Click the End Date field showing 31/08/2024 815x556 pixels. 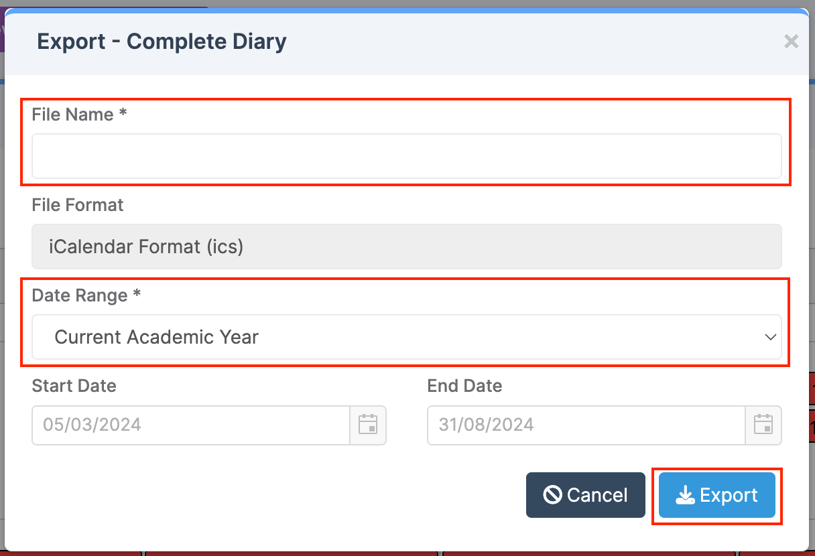(583, 425)
